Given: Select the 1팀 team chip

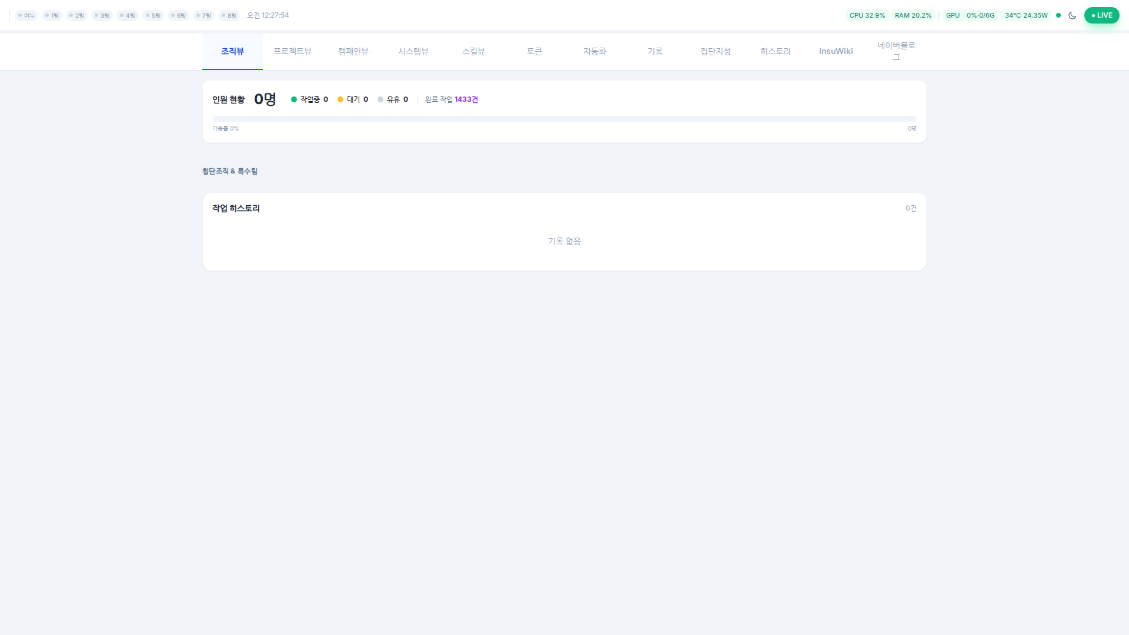Looking at the screenshot, I should (x=52, y=15).
